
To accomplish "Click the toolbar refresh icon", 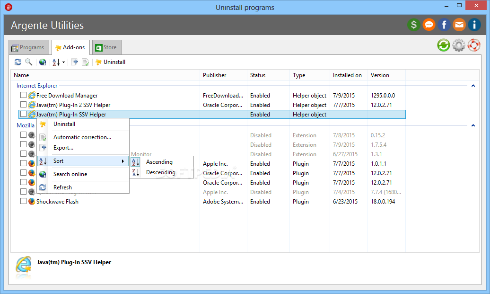I will click(18, 62).
